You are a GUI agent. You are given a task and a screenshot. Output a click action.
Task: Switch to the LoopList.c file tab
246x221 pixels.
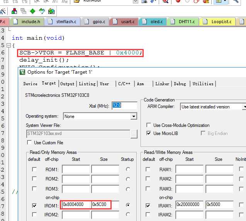pos(217,22)
